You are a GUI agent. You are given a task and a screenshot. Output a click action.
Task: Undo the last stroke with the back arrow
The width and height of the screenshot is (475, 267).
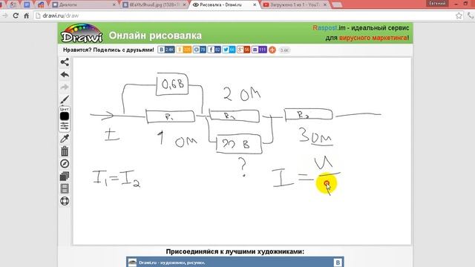click(65, 74)
